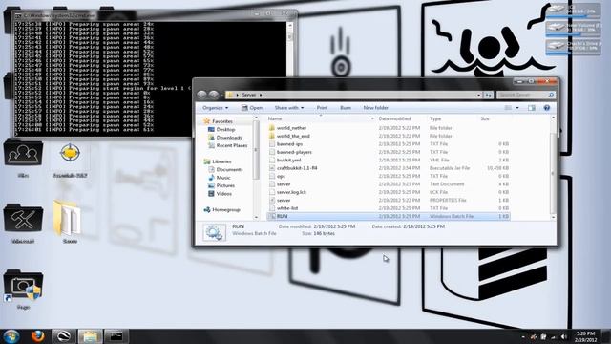Open the black tools folder on the desktop

click(x=23, y=219)
